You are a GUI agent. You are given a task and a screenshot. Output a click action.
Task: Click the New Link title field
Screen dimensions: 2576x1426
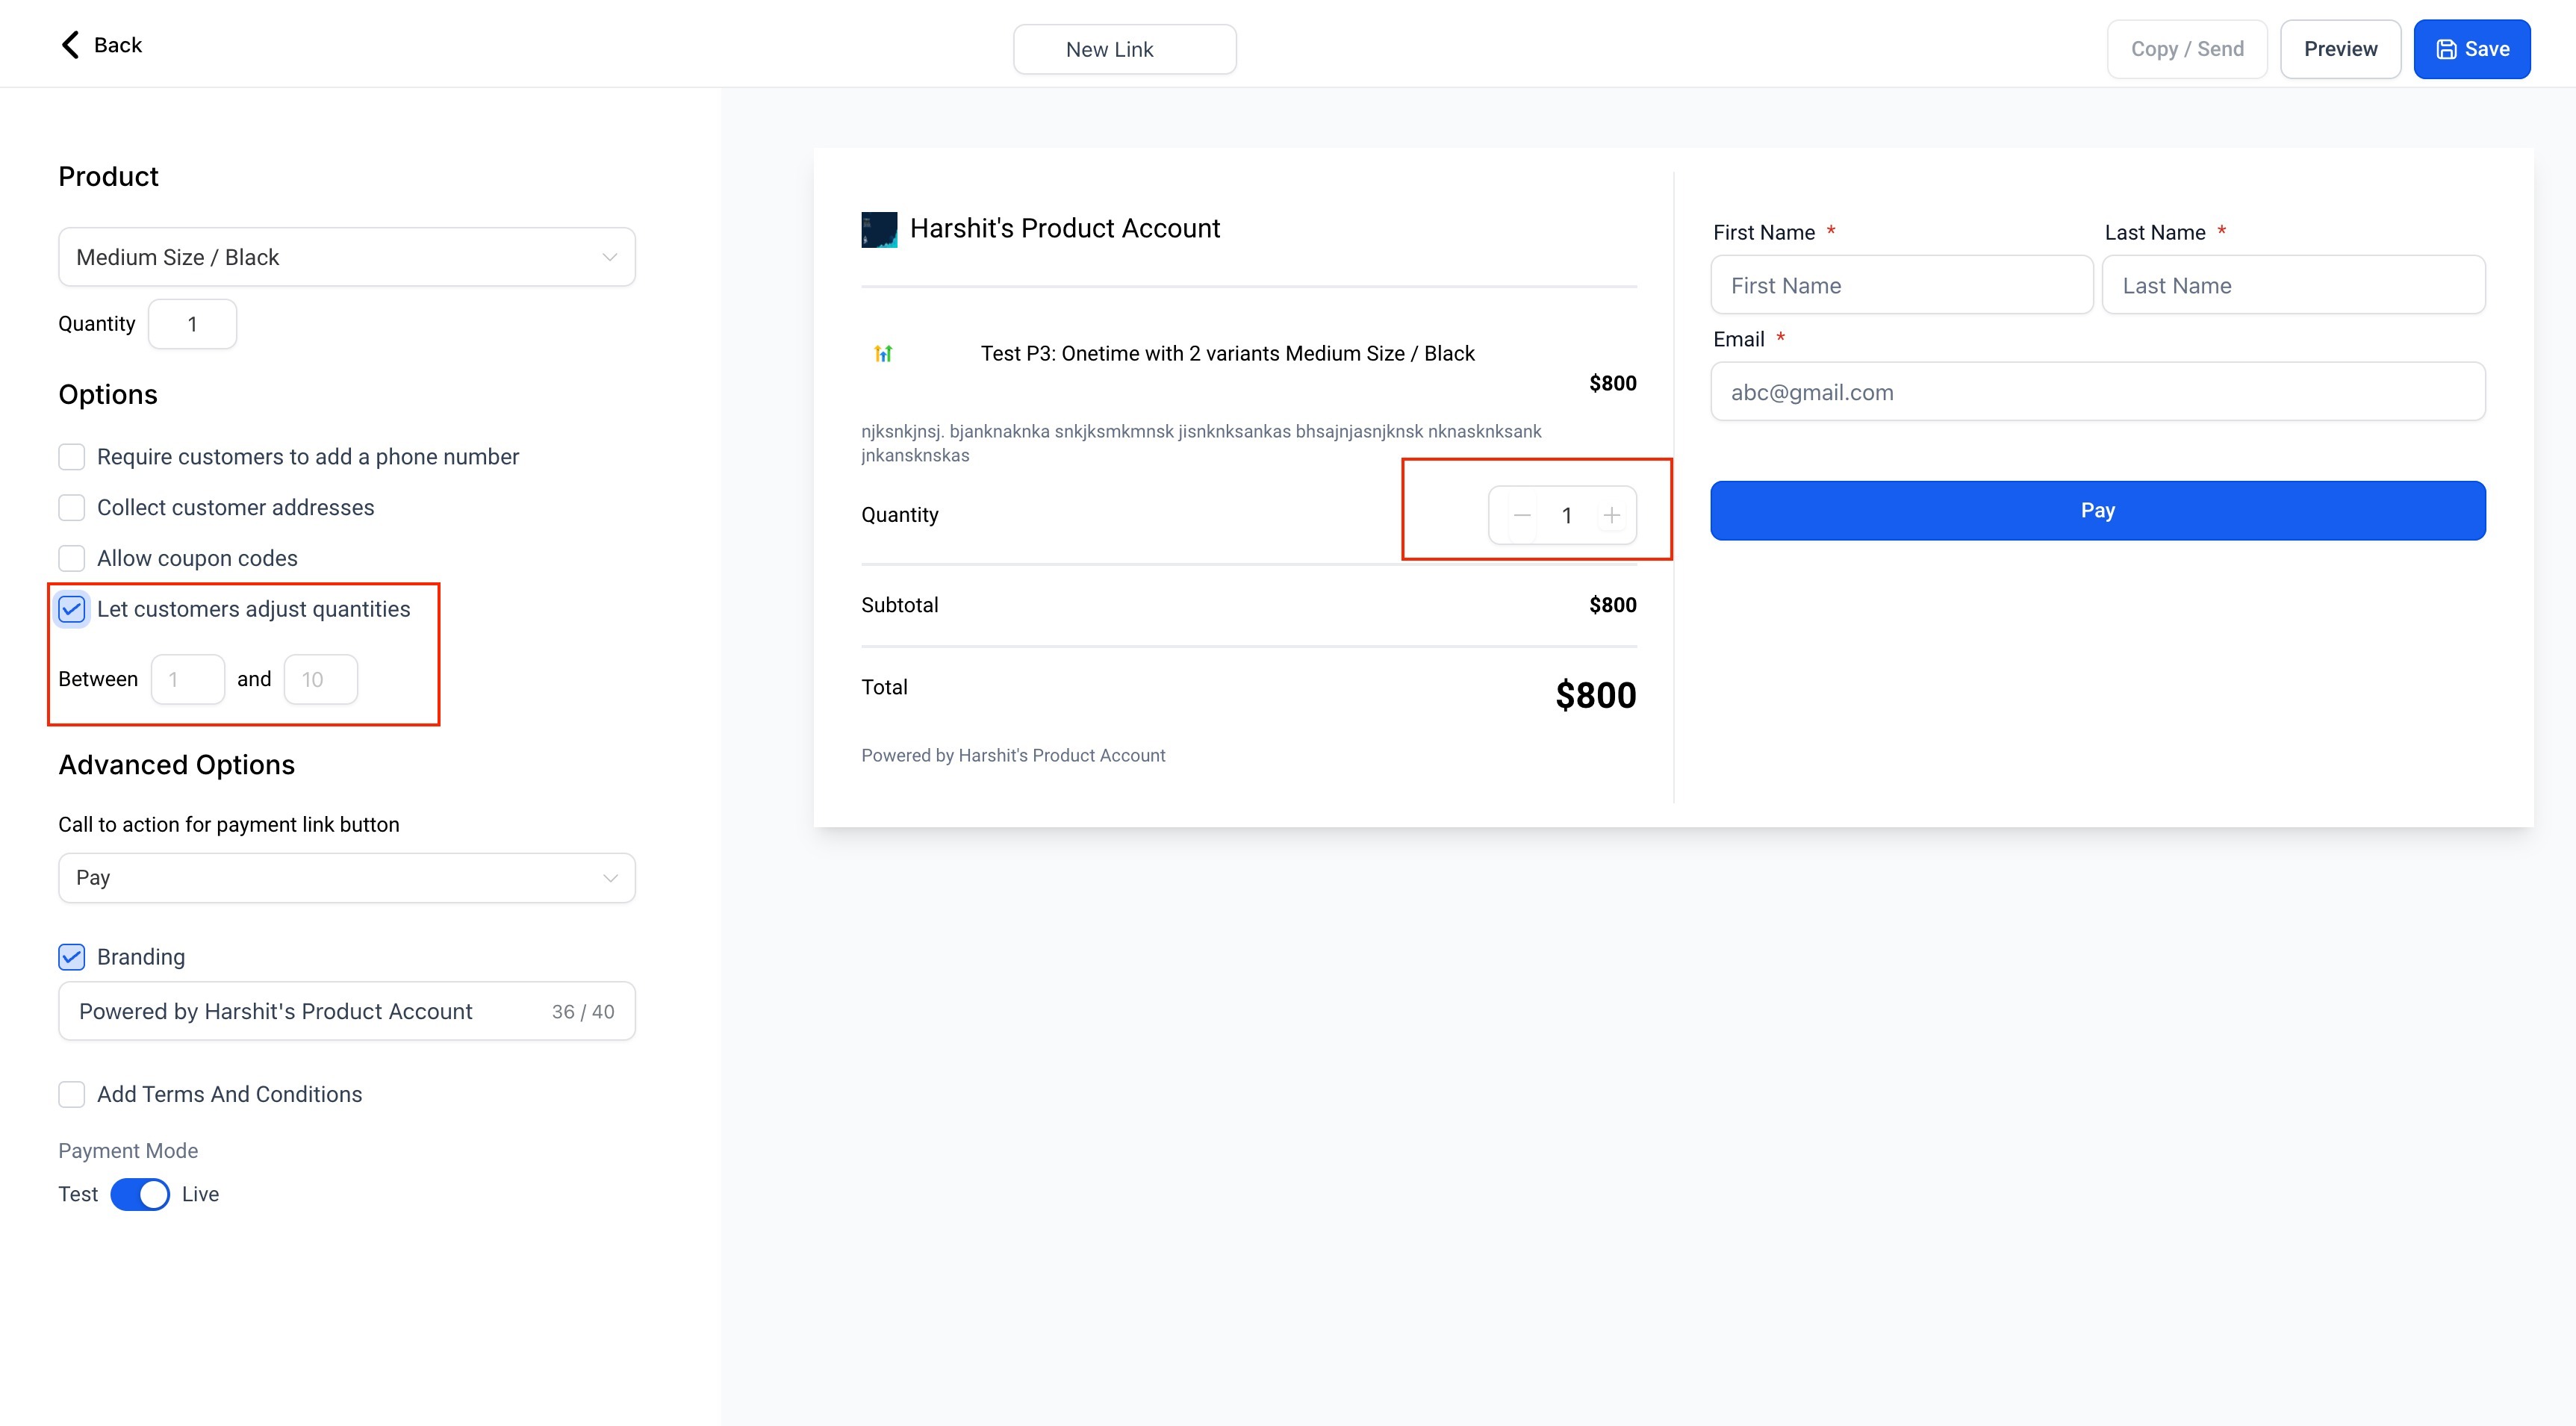coord(1125,49)
